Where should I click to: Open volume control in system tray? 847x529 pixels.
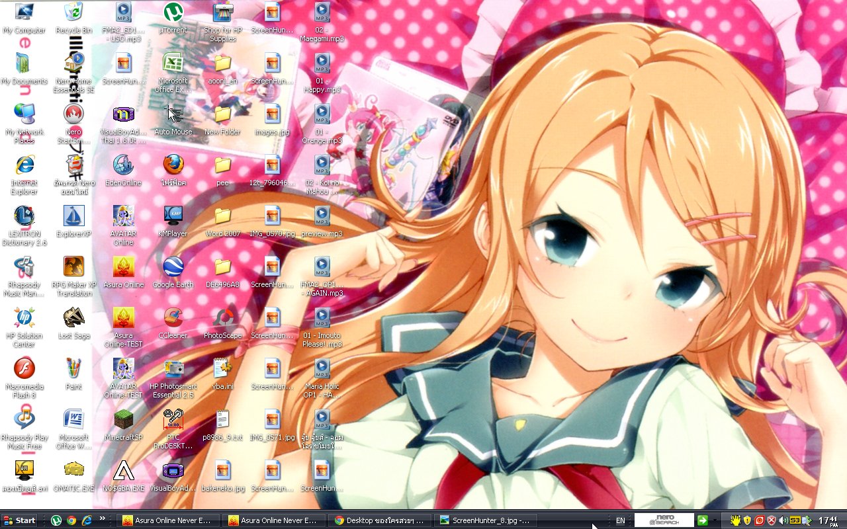783,520
